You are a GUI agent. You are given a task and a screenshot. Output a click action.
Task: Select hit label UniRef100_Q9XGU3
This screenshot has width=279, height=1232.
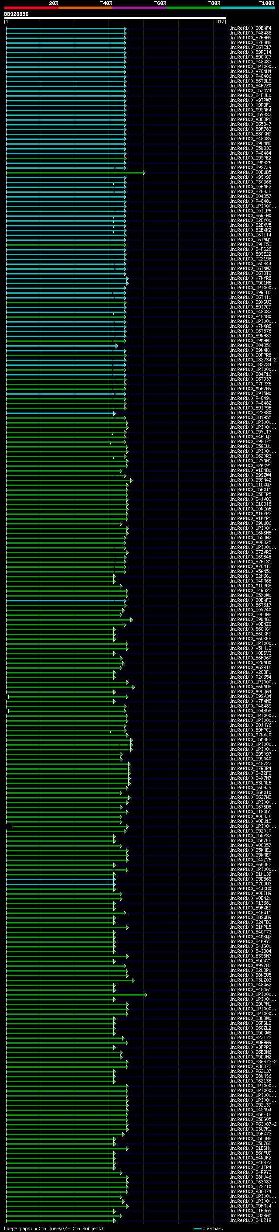click(x=250, y=302)
